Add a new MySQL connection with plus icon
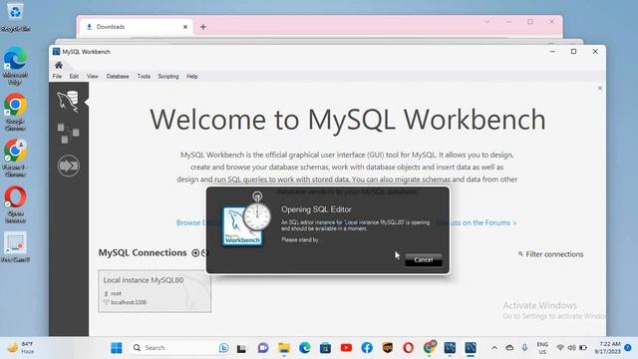 click(195, 253)
